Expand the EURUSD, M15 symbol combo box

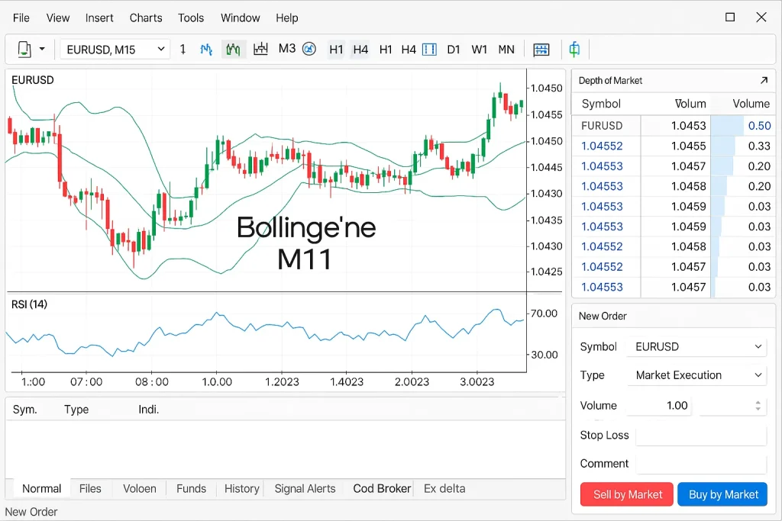(115, 50)
